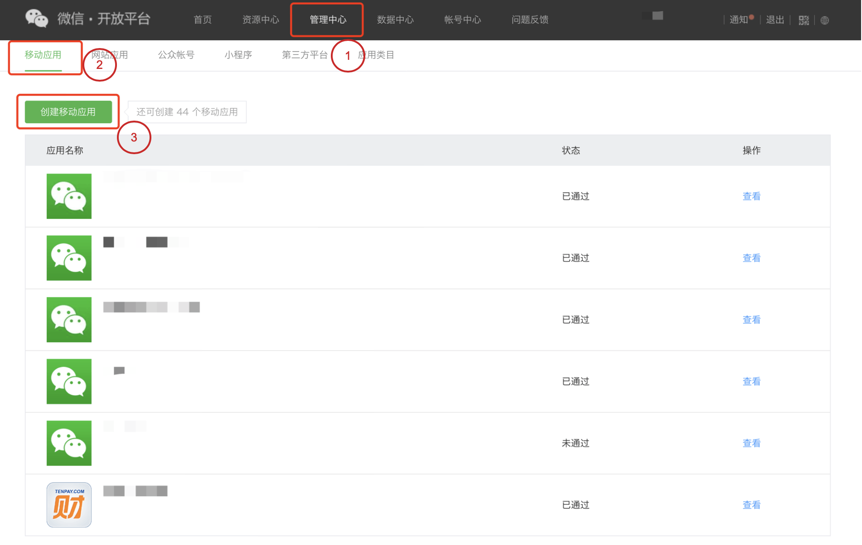
Task: Click the Tenpay app icon in the bottom row
Action: coord(68,505)
